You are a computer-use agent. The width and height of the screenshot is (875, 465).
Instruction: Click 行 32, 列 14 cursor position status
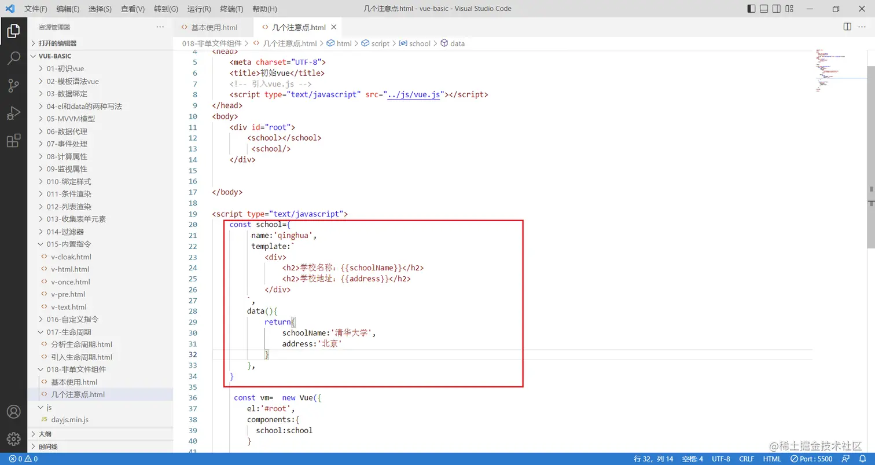coord(653,459)
